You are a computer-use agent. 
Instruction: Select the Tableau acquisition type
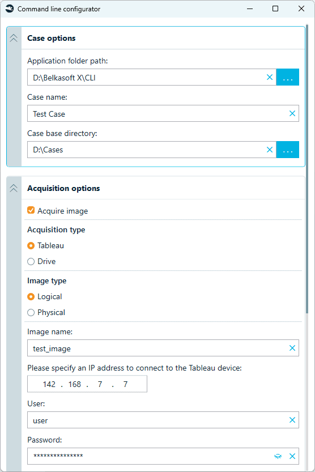coord(31,246)
